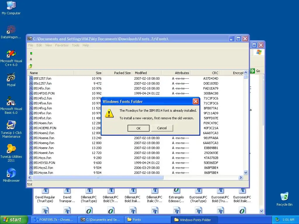The width and height of the screenshot is (299, 224).
Task: Select EucrosiaUPC (TrueType) font in Fonts window
Action: (x=198, y=195)
